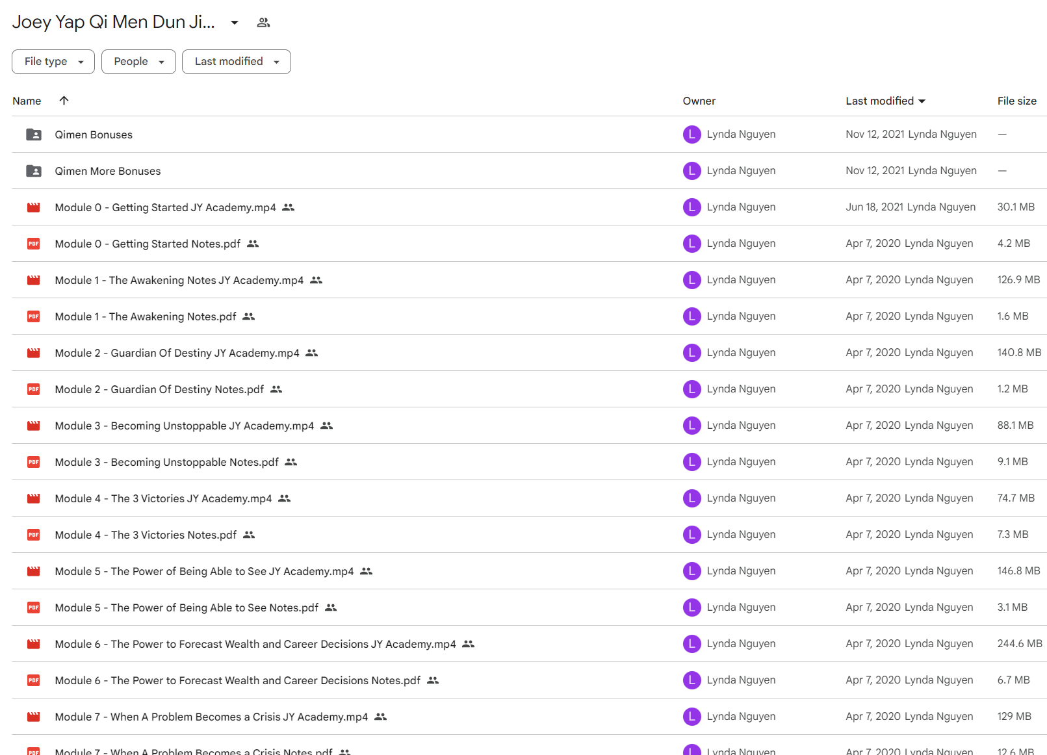Click PDF icon of Module 3 Becoming Unstoppable Notes
Image resolution: width=1047 pixels, height=755 pixels.
click(x=34, y=462)
